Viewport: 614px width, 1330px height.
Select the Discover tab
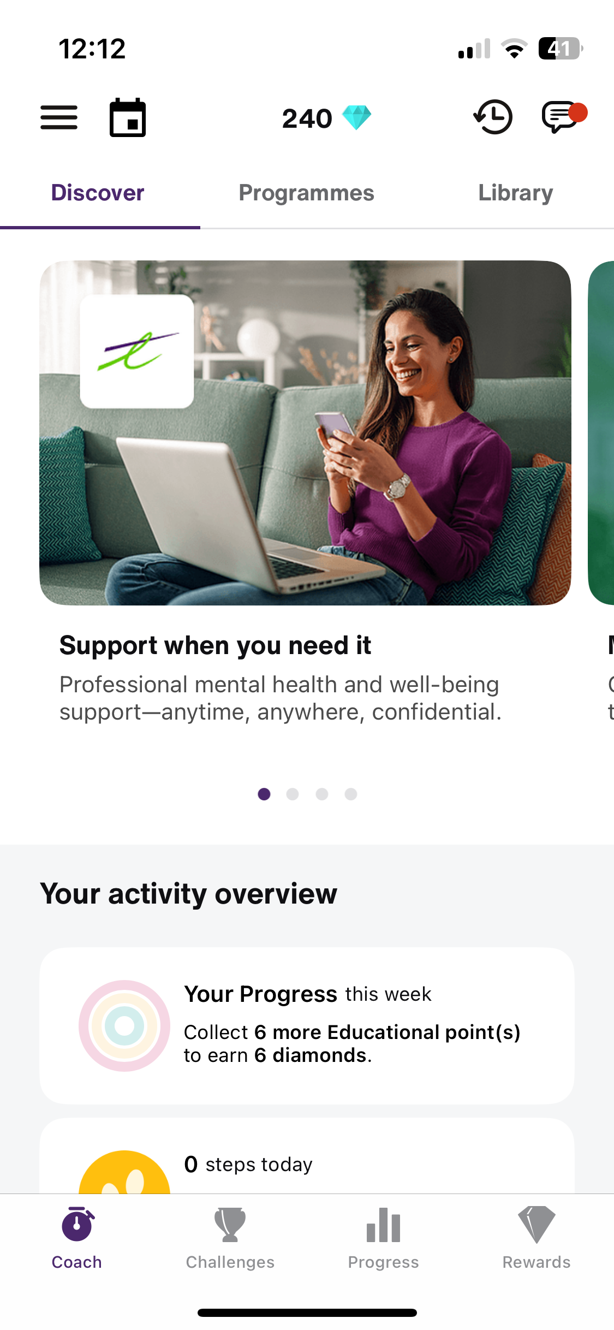click(x=98, y=193)
